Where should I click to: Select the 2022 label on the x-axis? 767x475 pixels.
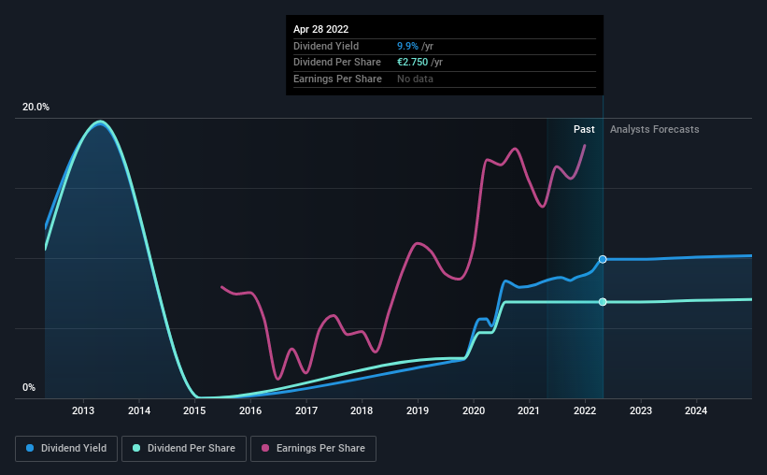585,410
